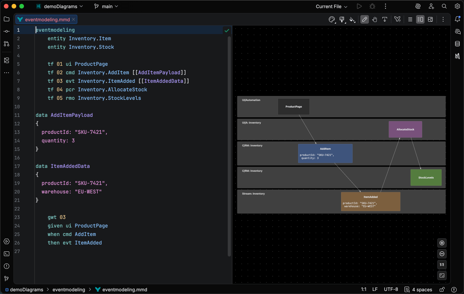Open IDE settings gear

pos(457,6)
